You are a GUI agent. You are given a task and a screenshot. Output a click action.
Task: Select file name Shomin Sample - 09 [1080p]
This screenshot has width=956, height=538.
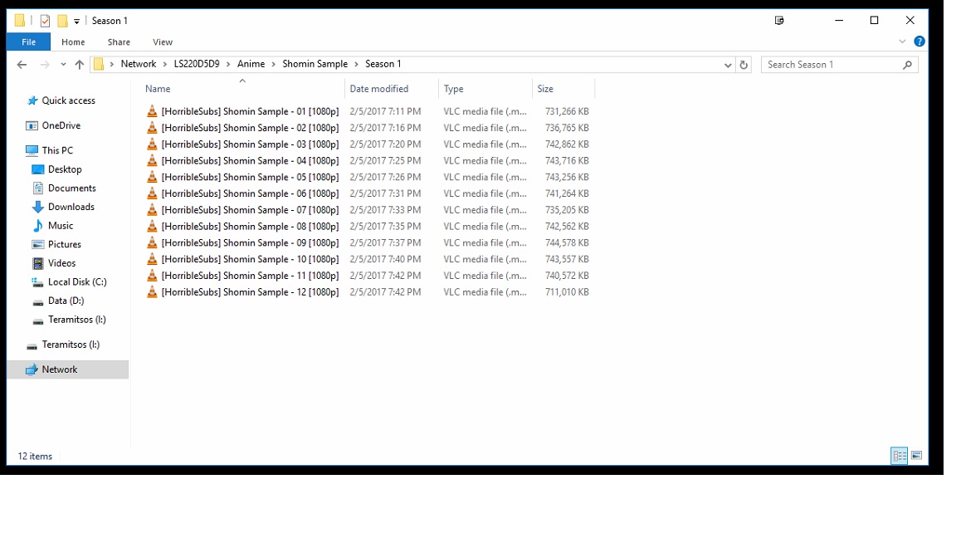tap(250, 243)
